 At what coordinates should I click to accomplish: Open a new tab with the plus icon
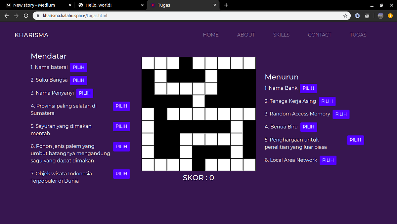coord(226,5)
